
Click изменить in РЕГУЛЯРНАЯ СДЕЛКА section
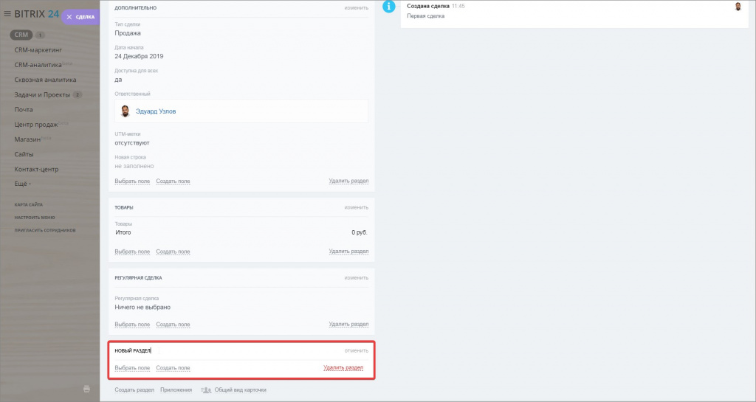point(357,278)
